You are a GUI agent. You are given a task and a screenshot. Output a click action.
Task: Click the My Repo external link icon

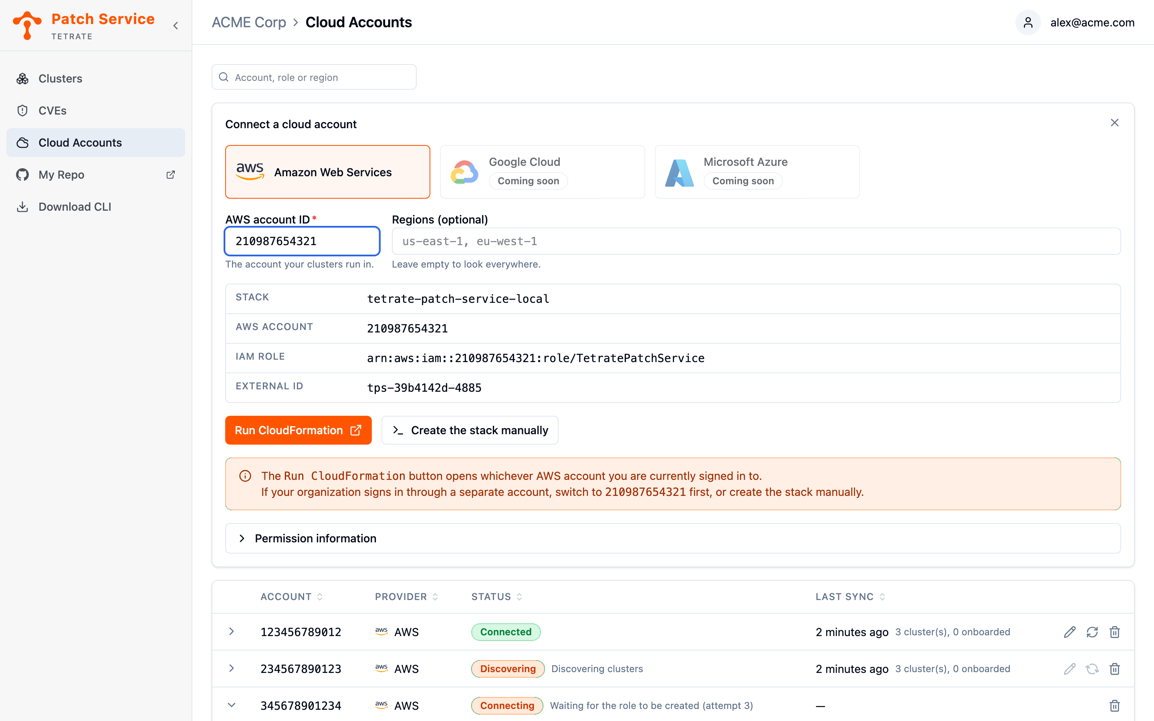click(170, 175)
